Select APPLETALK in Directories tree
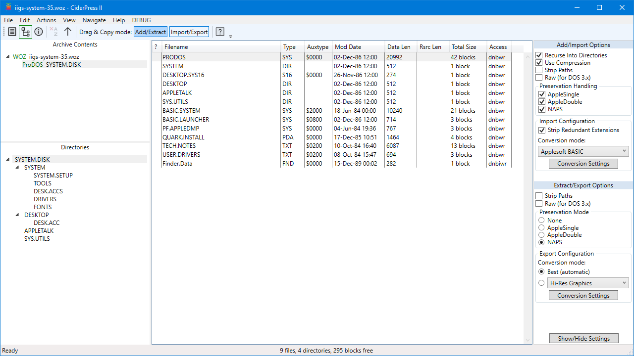Viewport: 634px width, 356px height. coord(39,231)
